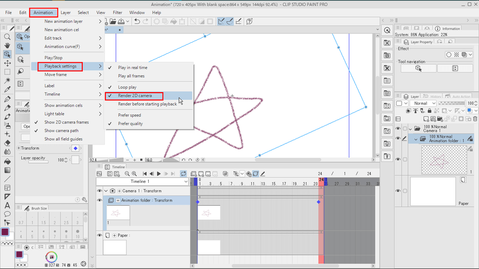Open the Layer Property tab
Image resolution: width=479 pixels, height=269 pixels.
[x=418, y=42]
